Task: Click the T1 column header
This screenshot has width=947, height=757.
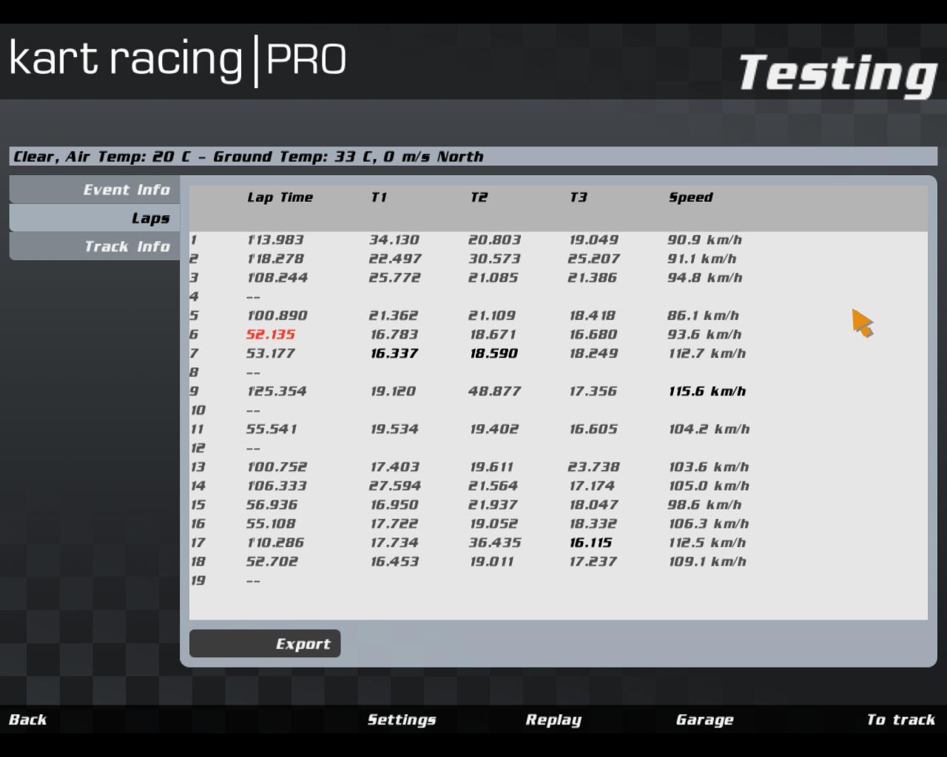Action: (379, 197)
